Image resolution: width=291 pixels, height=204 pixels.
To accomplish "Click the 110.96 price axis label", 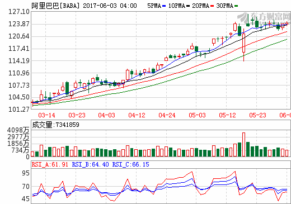I will tap(19, 73).
